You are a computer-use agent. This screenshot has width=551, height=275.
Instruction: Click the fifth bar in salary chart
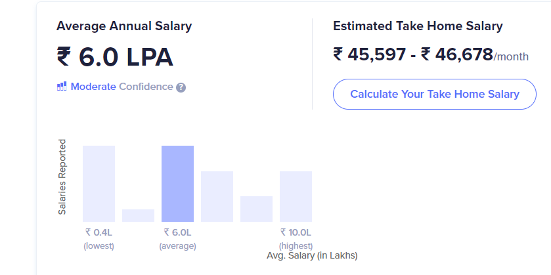pos(256,209)
